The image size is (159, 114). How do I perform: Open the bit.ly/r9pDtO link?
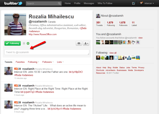point(76,72)
